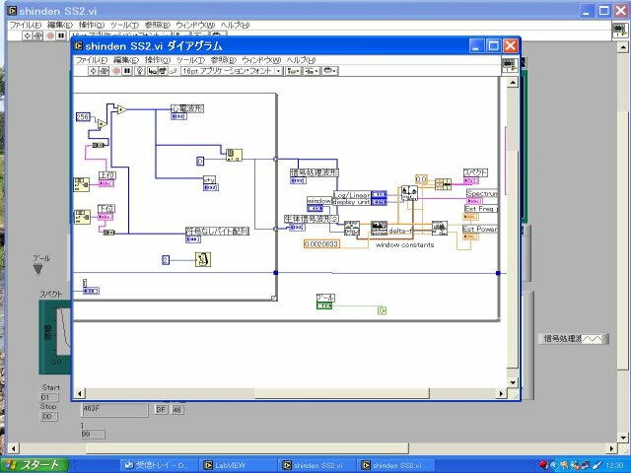The height and width of the screenshot is (473, 631).
Task: Select the upper VISA read node beside 上位
Action: (81, 184)
